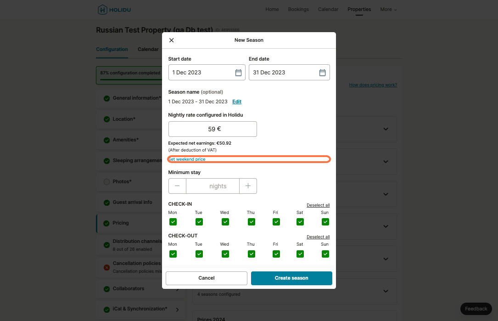
Task: Click the Start date field
Action: [207, 73]
